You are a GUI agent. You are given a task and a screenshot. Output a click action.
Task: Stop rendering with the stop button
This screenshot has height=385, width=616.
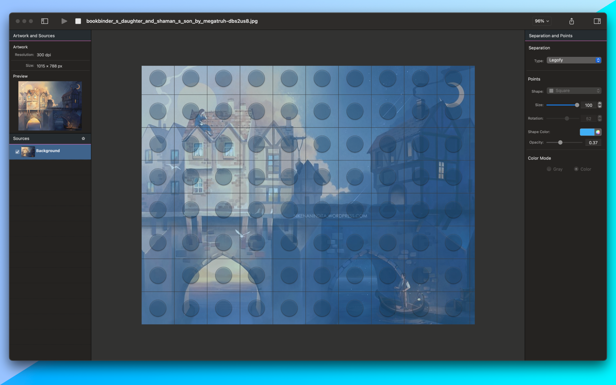78,21
